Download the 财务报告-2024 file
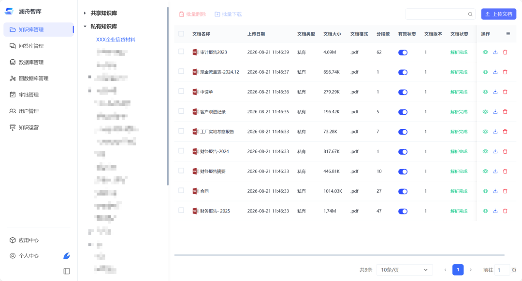The image size is (522, 281). point(495,151)
